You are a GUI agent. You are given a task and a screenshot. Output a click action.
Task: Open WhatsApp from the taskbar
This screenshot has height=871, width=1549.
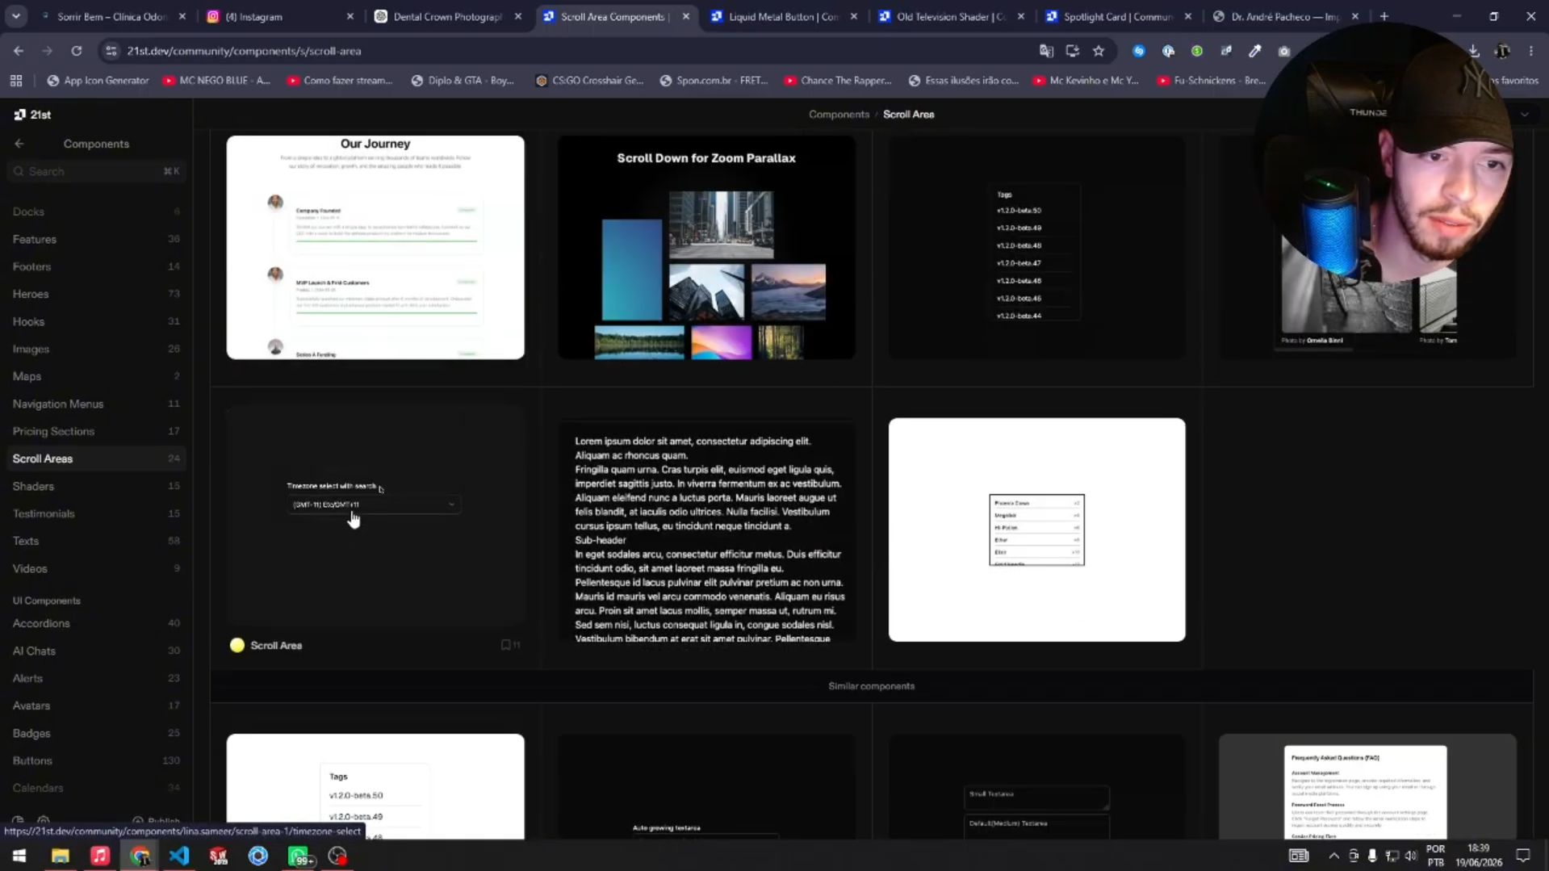coord(299,856)
